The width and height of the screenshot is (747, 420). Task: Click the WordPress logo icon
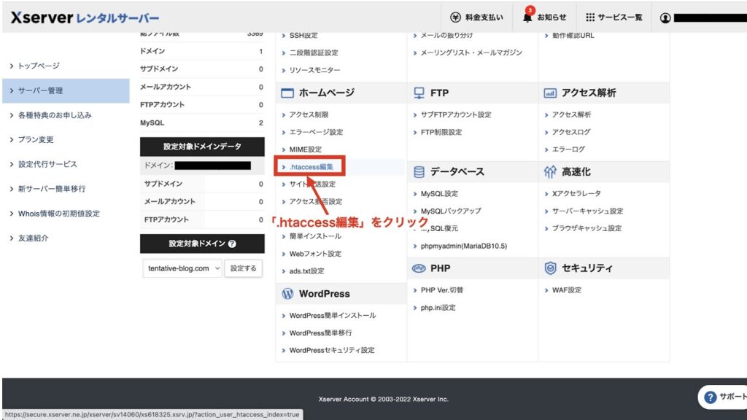tap(287, 294)
